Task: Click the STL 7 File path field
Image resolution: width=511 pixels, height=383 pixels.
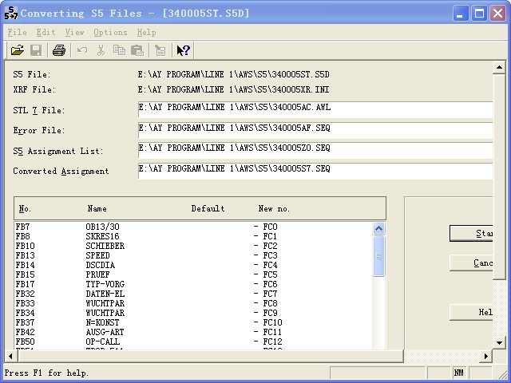Action: coord(315,110)
